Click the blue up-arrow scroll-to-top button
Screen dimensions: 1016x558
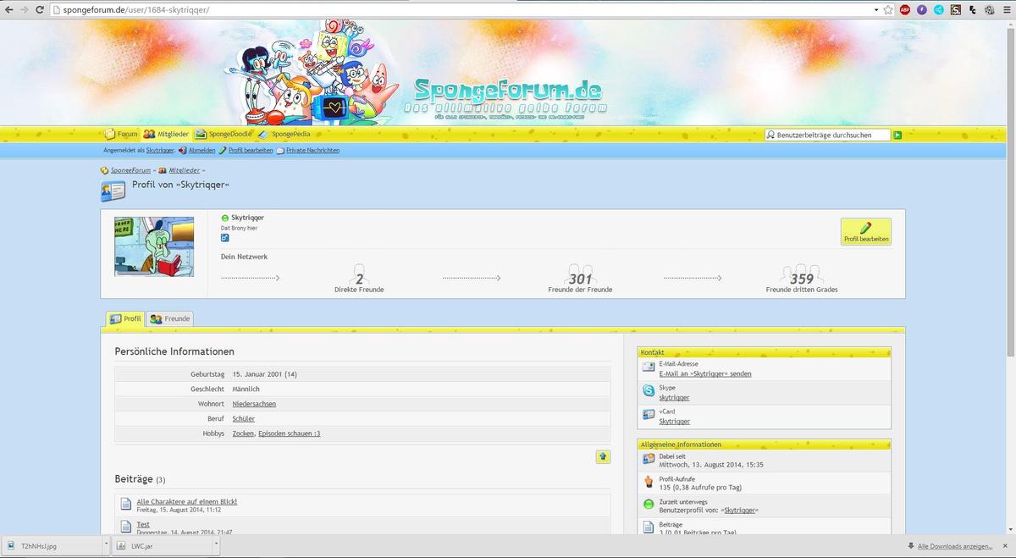coord(603,456)
